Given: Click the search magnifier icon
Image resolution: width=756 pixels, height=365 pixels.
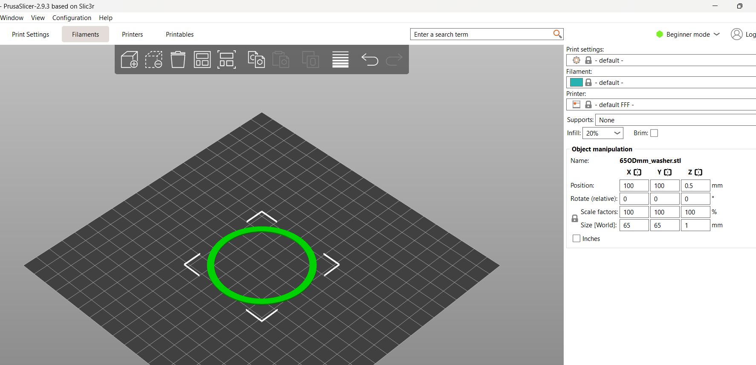Looking at the screenshot, I should pos(557,34).
